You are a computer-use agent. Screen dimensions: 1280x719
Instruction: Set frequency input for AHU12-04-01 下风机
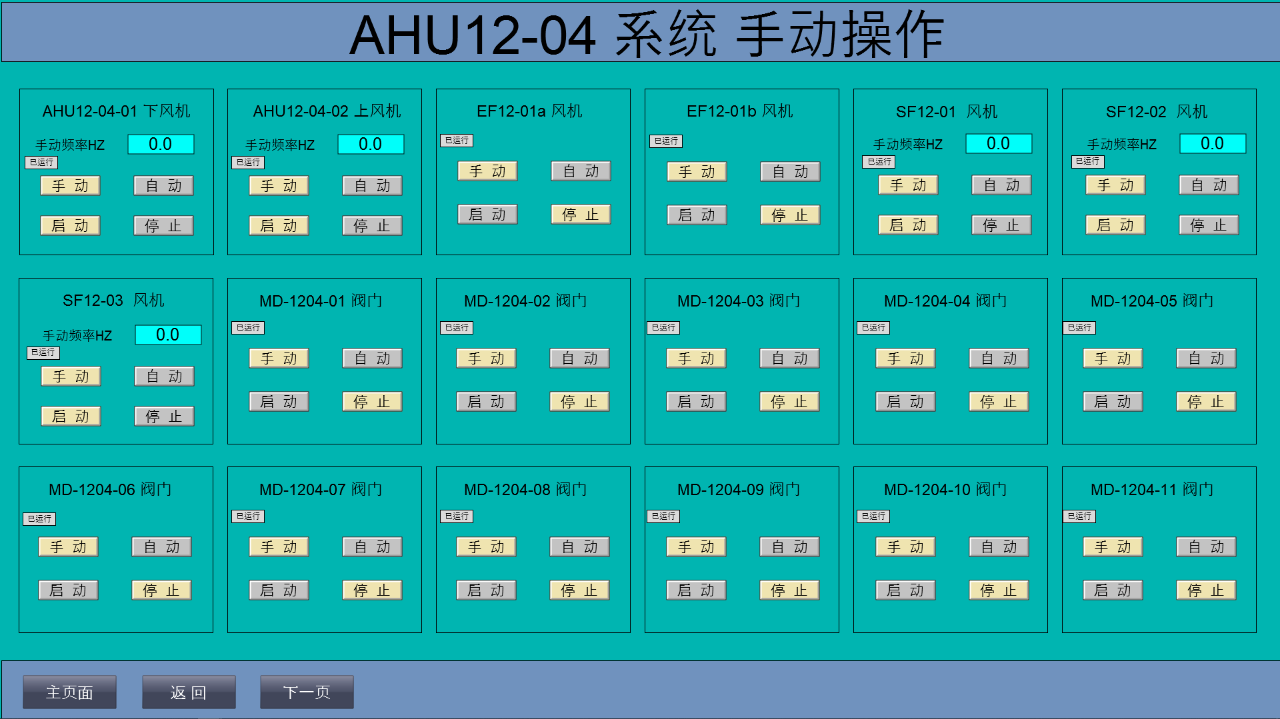[161, 143]
